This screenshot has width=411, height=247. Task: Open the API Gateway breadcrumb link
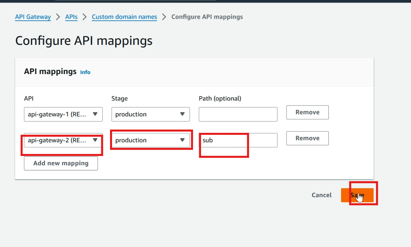[x=33, y=17]
